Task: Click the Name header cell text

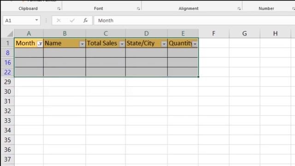Action: click(53, 43)
